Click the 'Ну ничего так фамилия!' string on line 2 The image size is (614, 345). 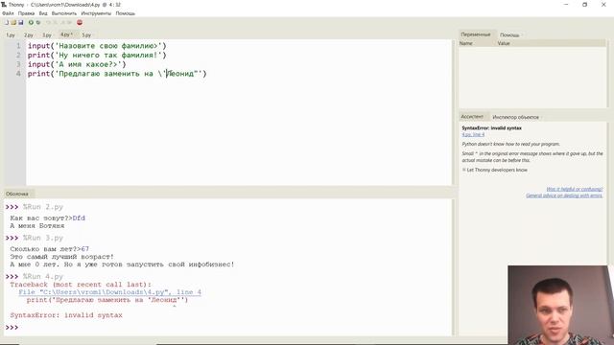tap(108, 56)
